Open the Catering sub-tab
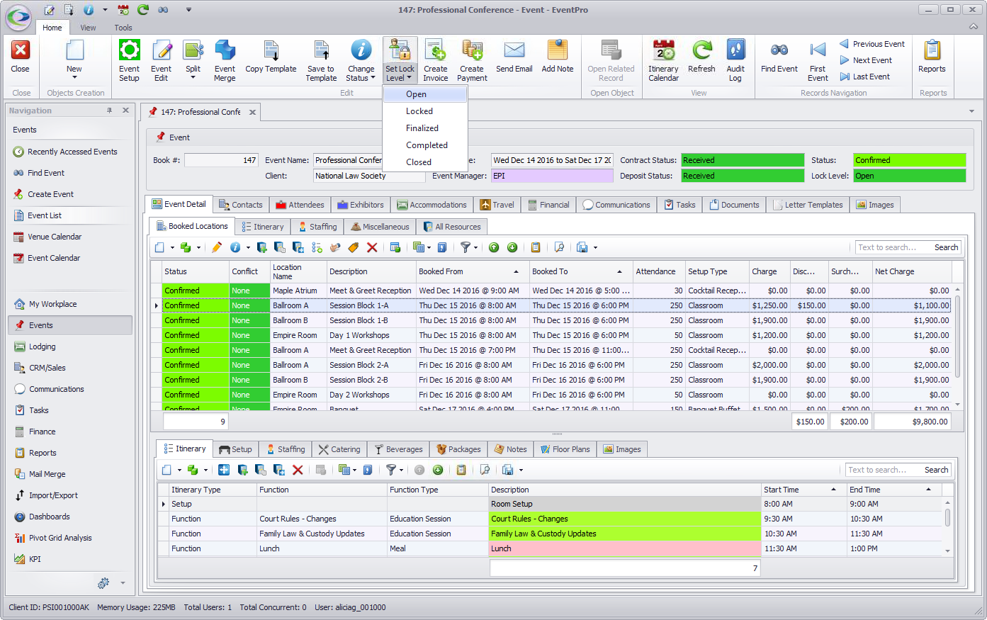 click(x=339, y=449)
